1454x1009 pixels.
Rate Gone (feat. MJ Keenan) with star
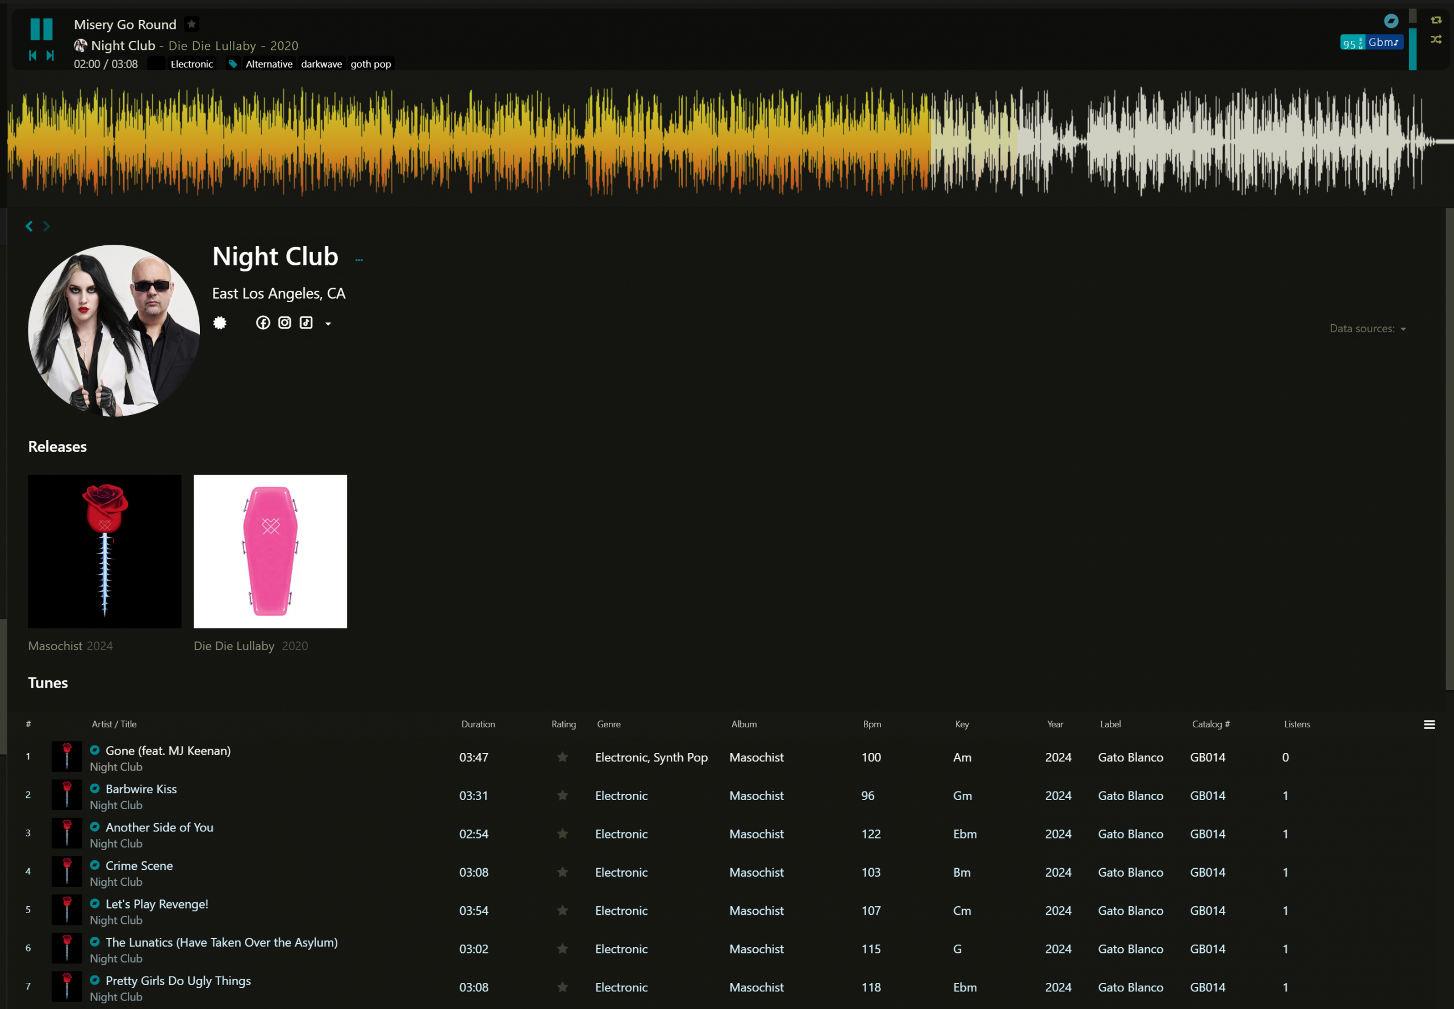click(x=562, y=757)
